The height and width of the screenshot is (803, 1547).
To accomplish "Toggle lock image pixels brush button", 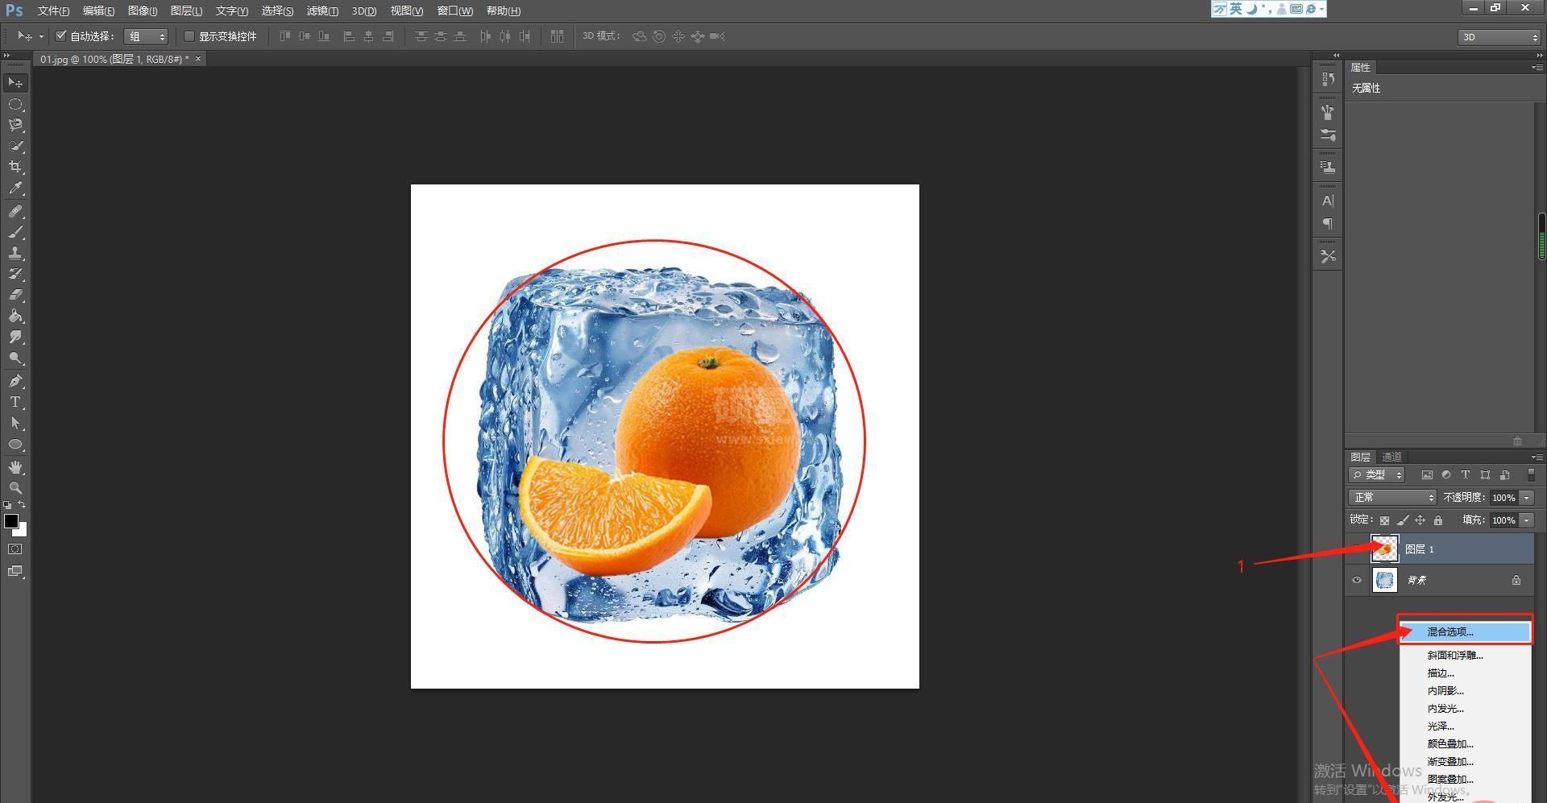I will coord(1403,520).
